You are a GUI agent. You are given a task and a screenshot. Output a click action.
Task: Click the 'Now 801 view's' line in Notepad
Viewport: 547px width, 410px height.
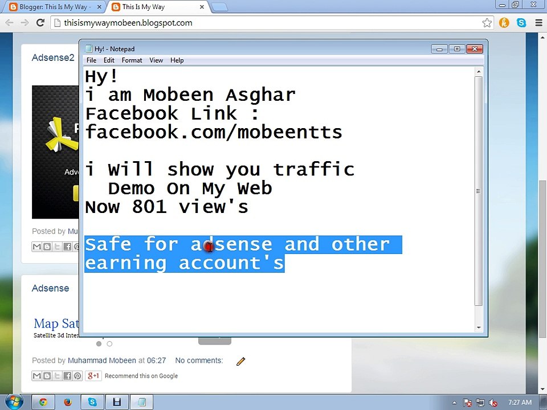(x=167, y=207)
